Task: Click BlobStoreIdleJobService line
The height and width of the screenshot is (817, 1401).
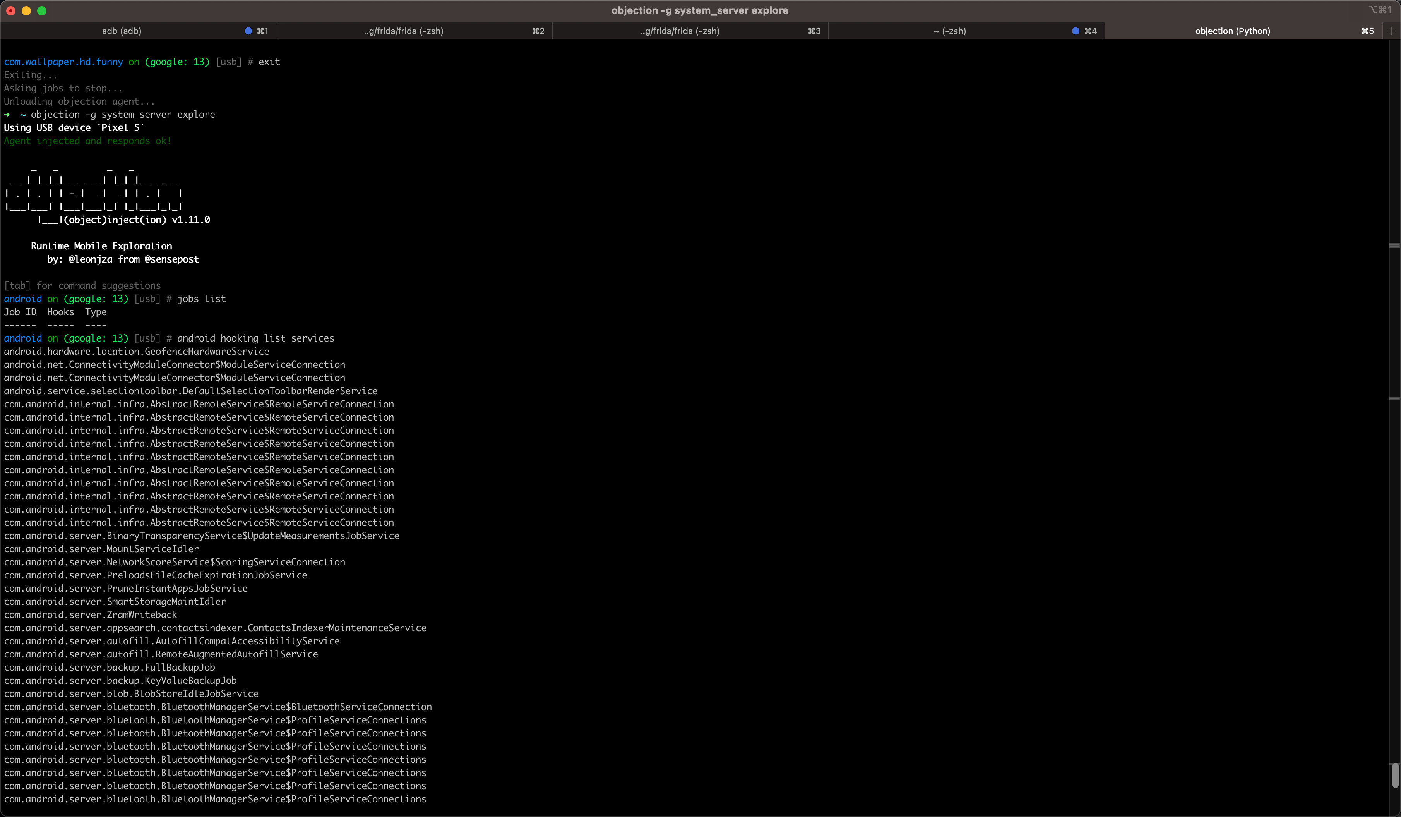Action: point(131,693)
